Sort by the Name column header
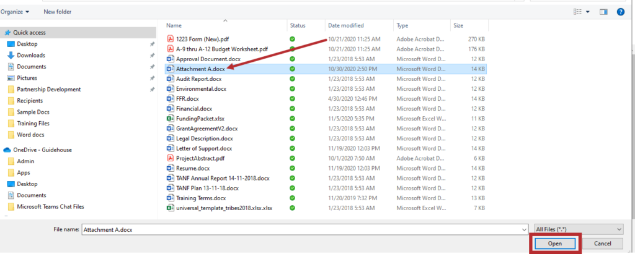This screenshot has width=635, height=254. (x=174, y=25)
